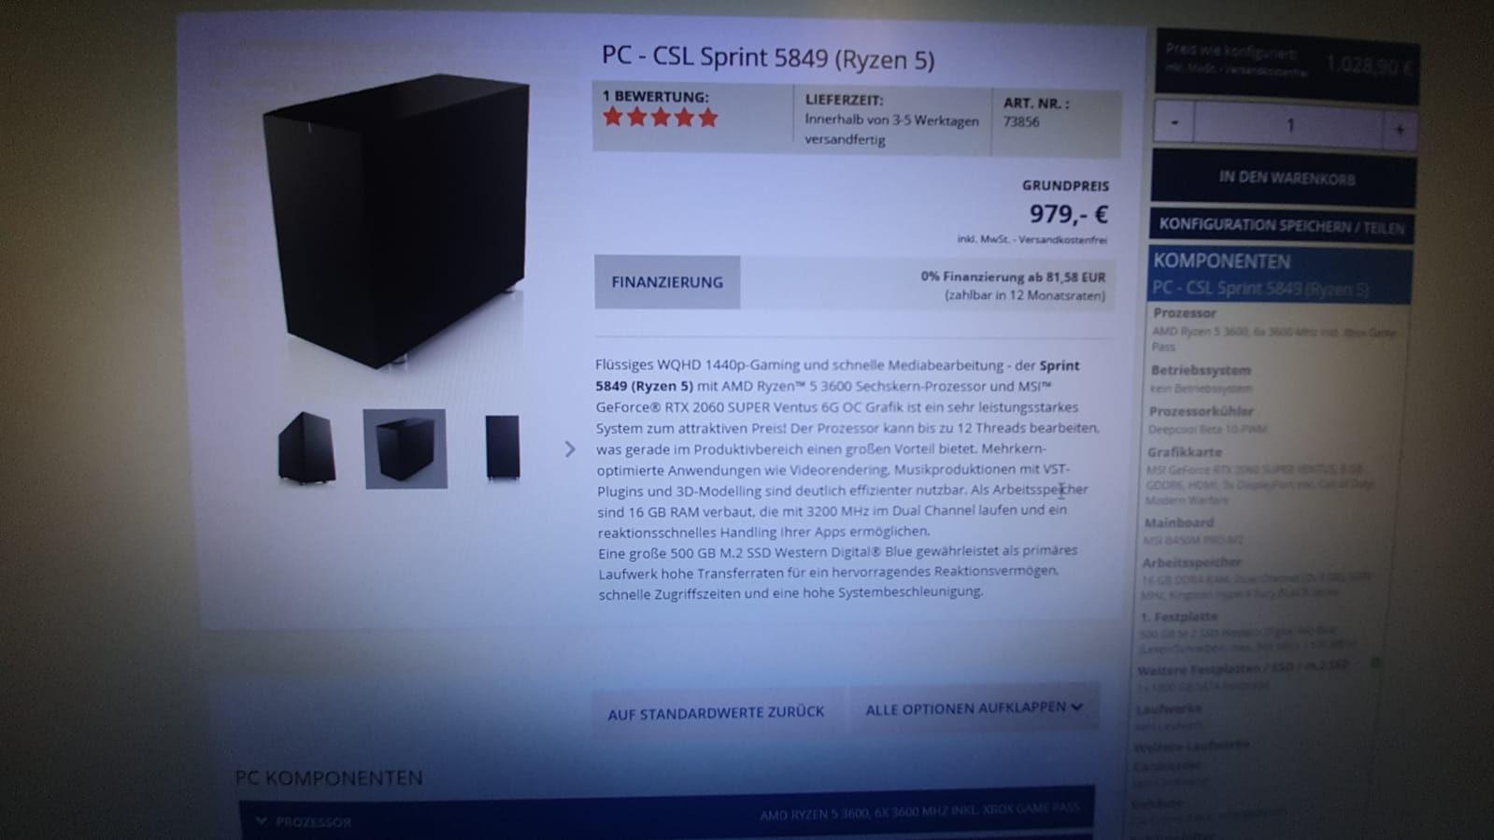Image resolution: width=1494 pixels, height=840 pixels.
Task: Select the highlighted angled case thumbnail
Action: pyautogui.click(x=405, y=448)
